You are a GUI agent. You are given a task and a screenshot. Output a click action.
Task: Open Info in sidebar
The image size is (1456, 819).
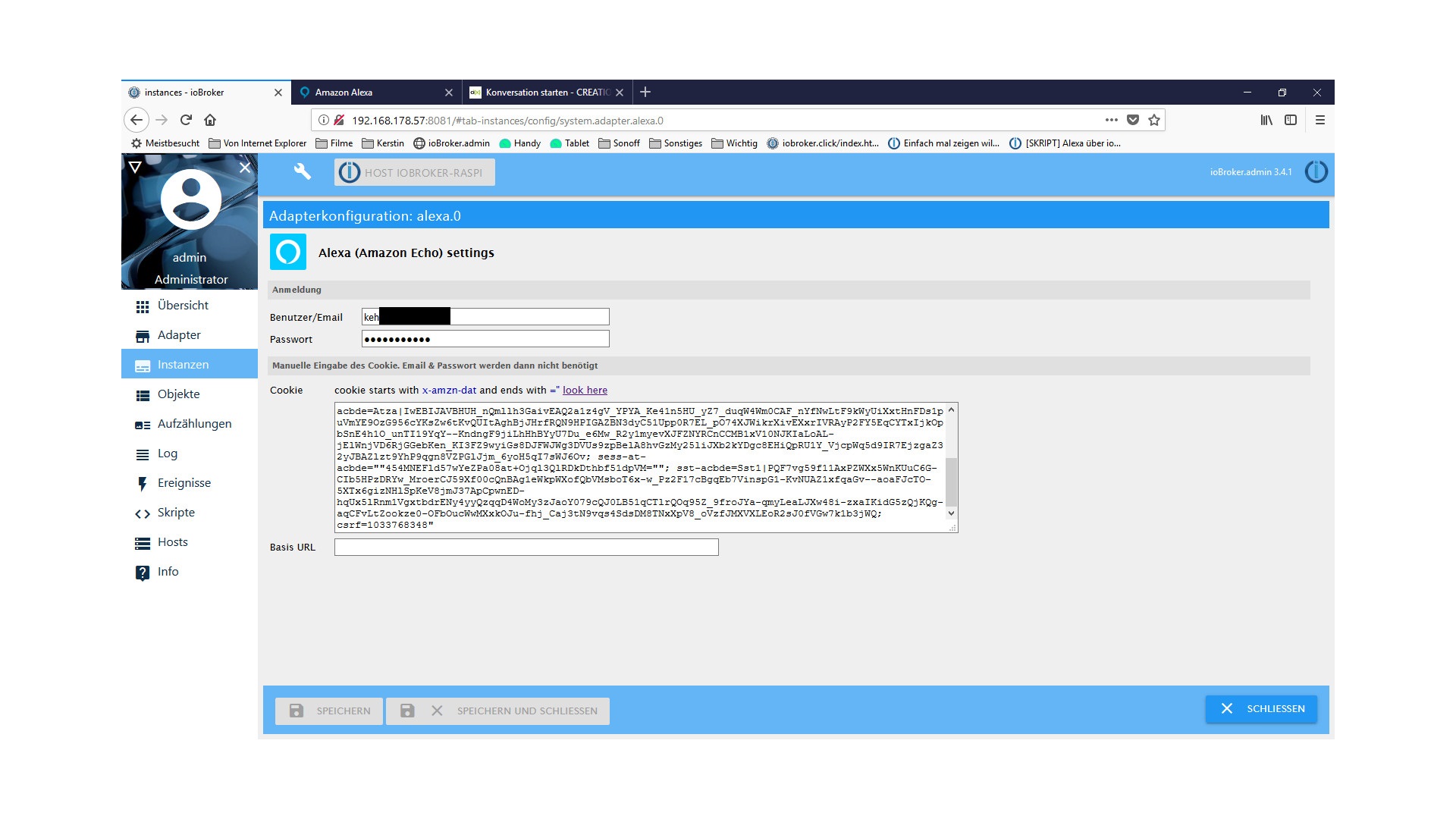[190, 572]
